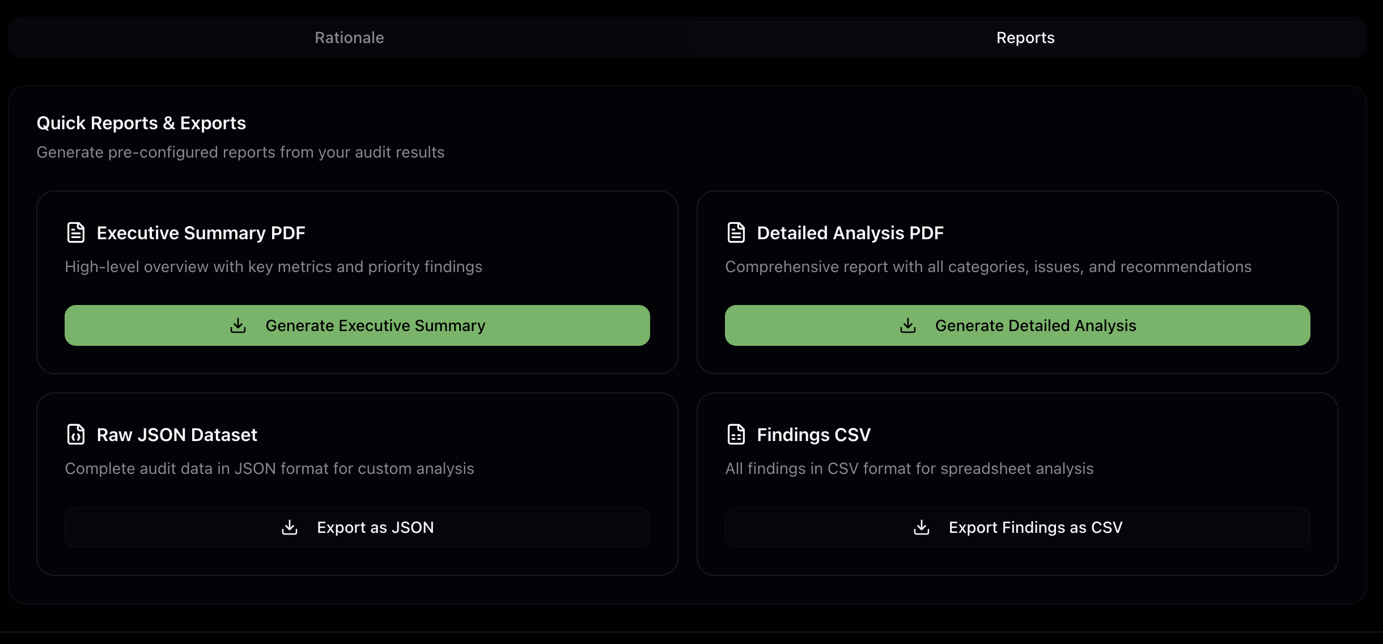The height and width of the screenshot is (644, 1383).
Task: Click the Executive Summary PDF document icon
Action: (75, 232)
